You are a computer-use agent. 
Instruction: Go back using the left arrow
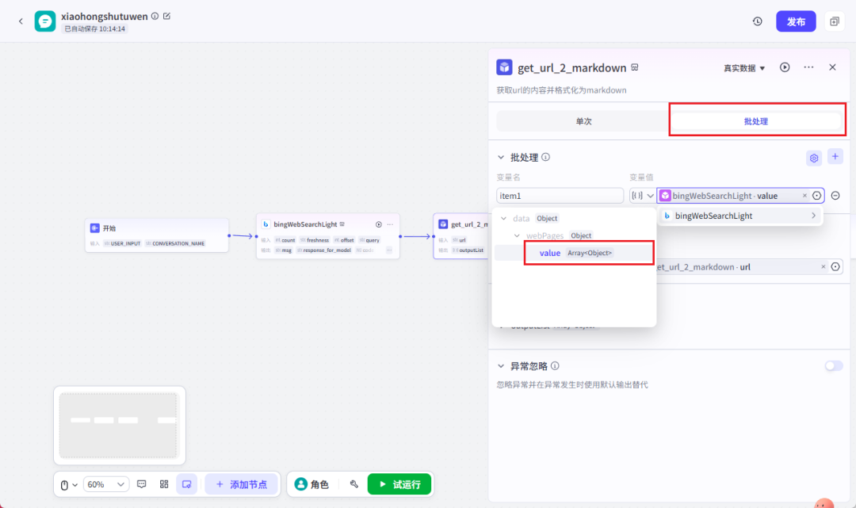(21, 21)
